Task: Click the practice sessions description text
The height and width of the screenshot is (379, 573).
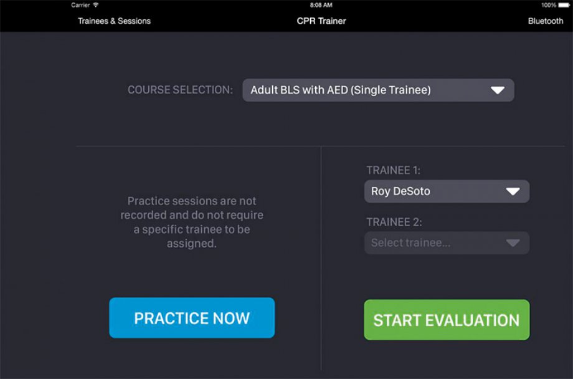Action: tap(192, 222)
